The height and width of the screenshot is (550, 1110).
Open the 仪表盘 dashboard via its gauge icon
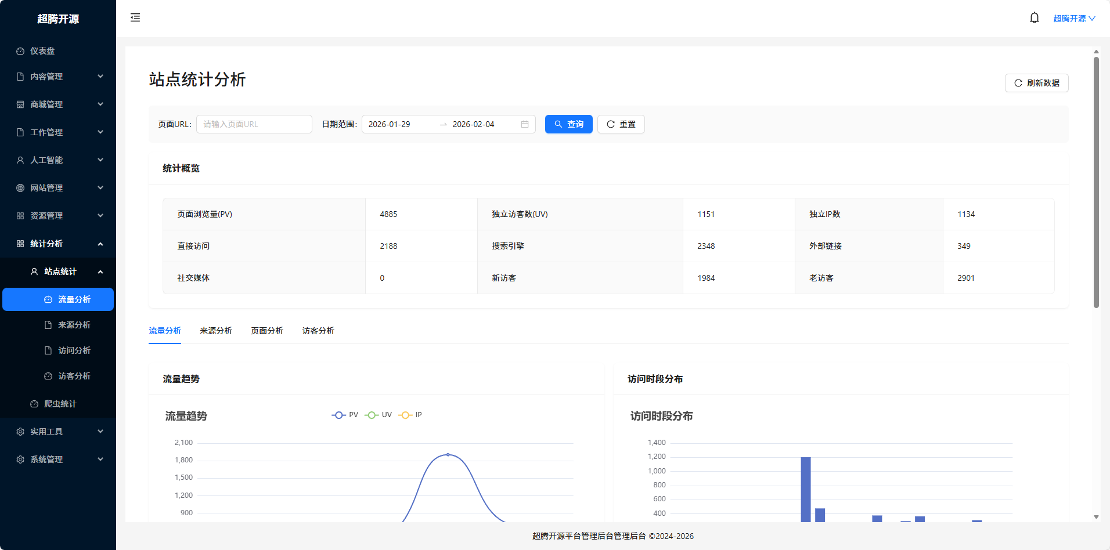coord(19,51)
